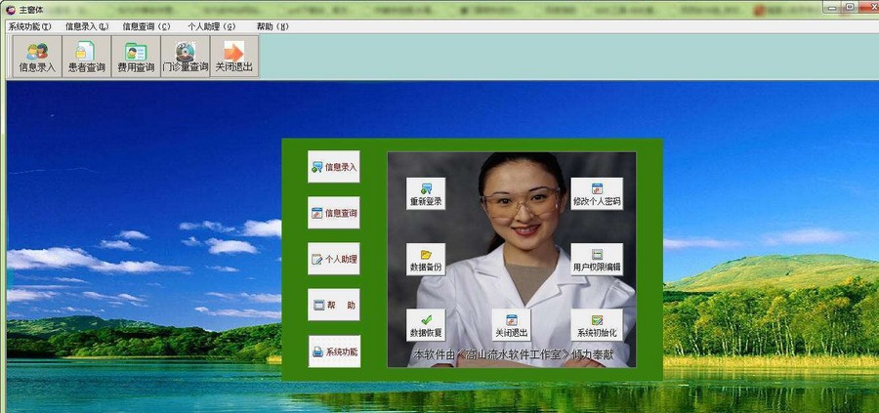Run 数据恢复

(x=426, y=325)
